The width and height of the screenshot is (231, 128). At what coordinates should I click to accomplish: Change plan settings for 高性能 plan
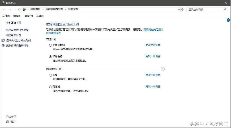pos(153,86)
